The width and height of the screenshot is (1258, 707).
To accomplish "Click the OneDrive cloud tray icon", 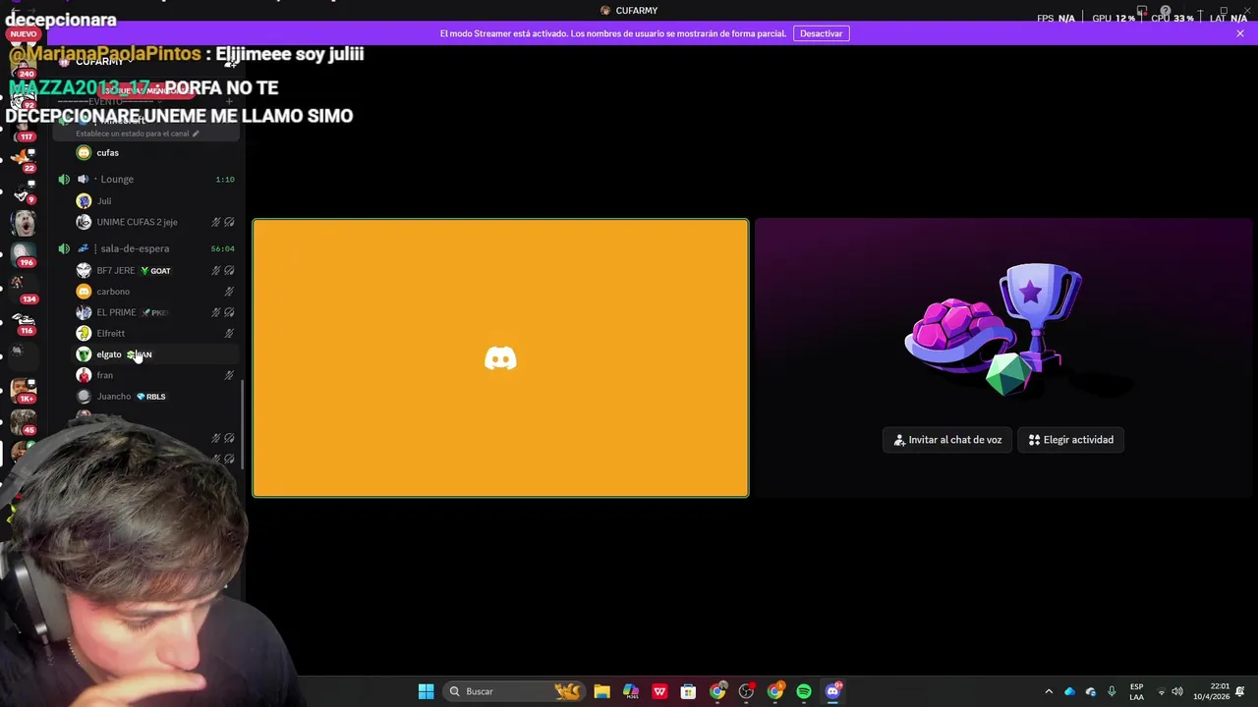I will coord(1069,691).
